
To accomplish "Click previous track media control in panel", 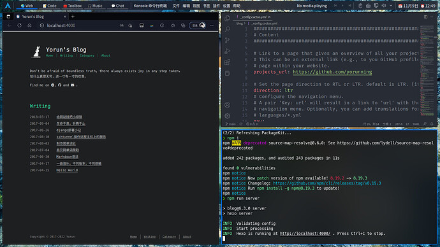I will point(335,6).
